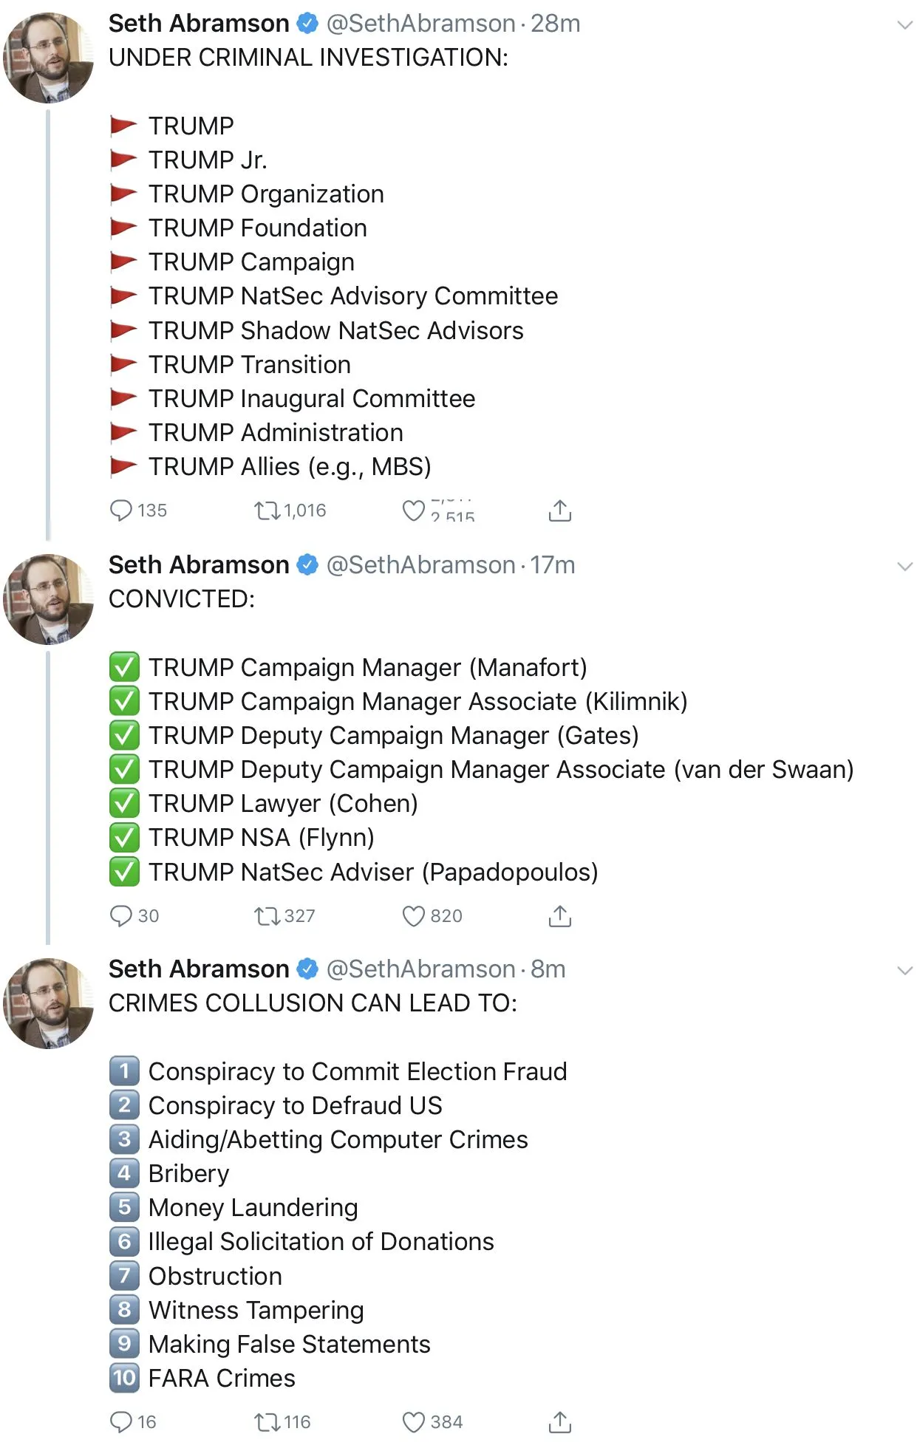Expand the chevron menu on the 17m tweet
Viewport: 917px width, 1451px height.
coord(904,567)
